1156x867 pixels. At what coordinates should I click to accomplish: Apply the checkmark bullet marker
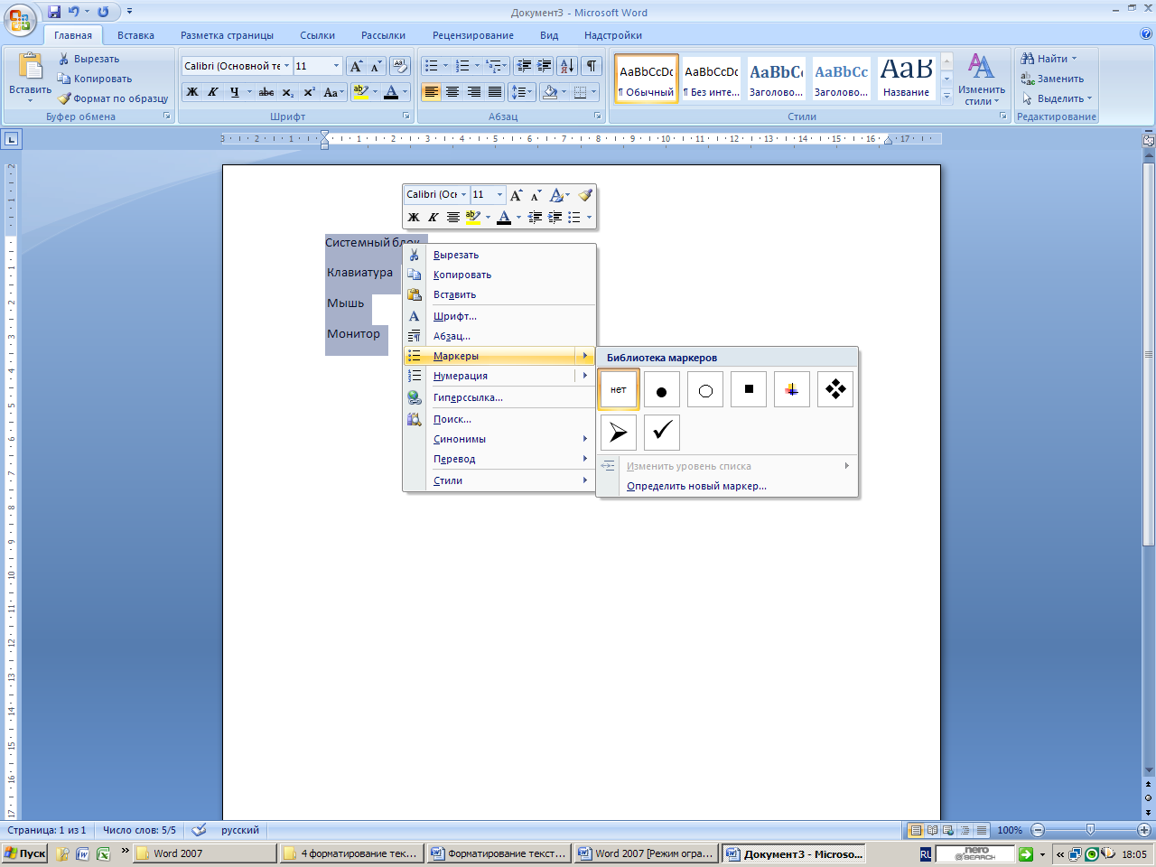click(x=662, y=433)
